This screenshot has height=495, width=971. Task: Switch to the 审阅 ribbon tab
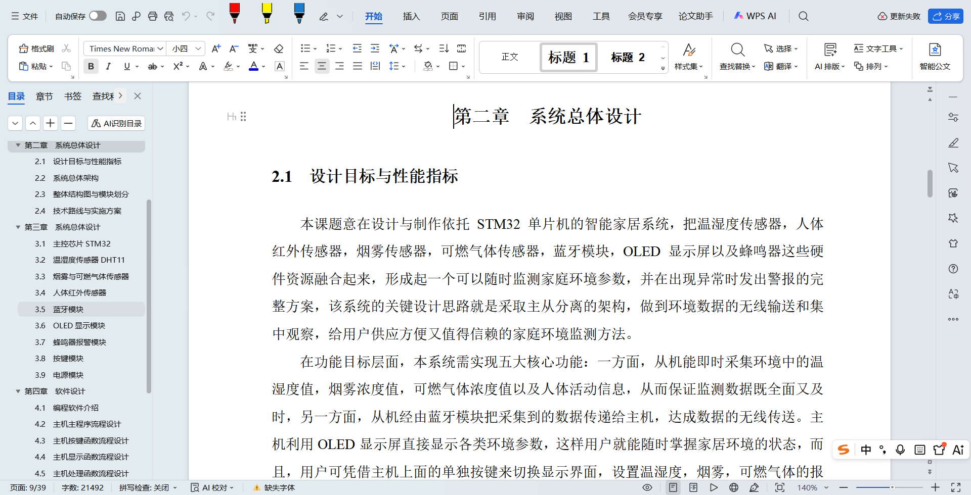525,16
